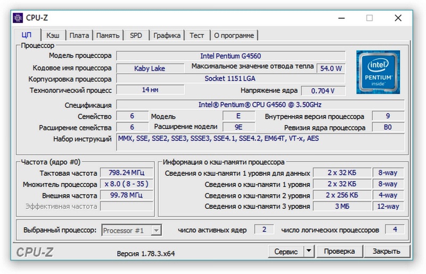Screen dimensions: 426x274
Task: Click the 14 нм process value
Action: [x=150, y=90]
